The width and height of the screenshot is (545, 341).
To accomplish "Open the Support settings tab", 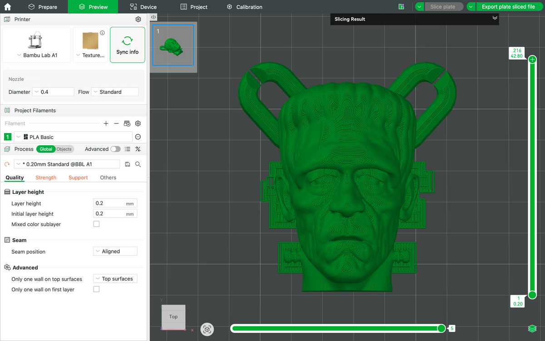I will coord(78,178).
